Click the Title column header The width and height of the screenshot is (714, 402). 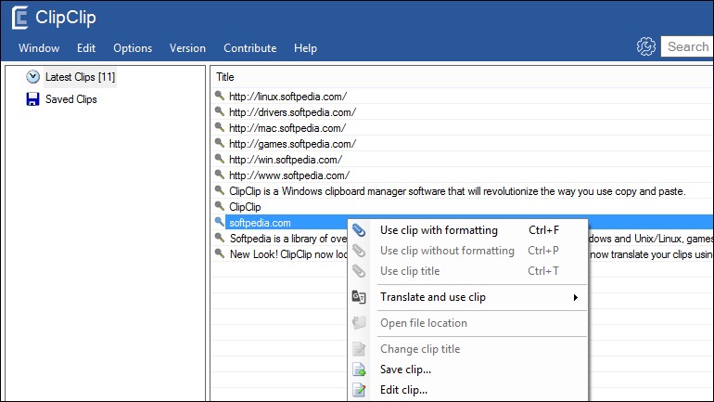[225, 77]
